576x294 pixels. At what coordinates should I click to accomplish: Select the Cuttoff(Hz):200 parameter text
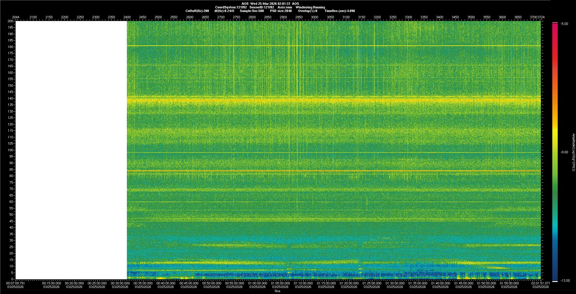(x=197, y=11)
